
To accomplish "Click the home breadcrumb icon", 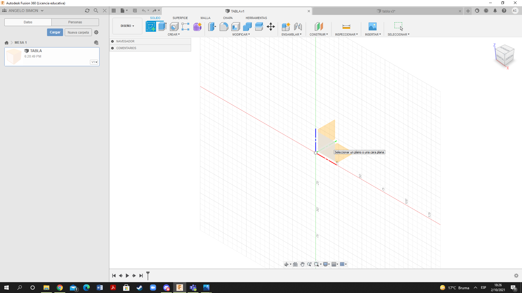I will [x=7, y=43].
